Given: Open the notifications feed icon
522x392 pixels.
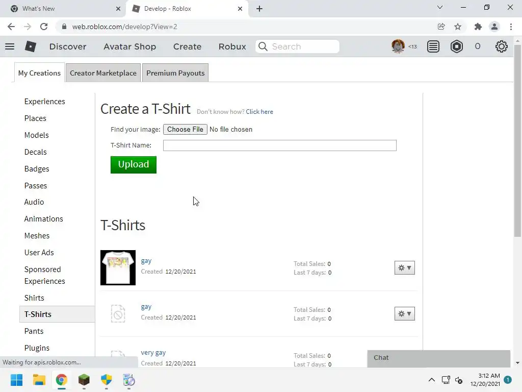Looking at the screenshot, I should click(x=433, y=46).
